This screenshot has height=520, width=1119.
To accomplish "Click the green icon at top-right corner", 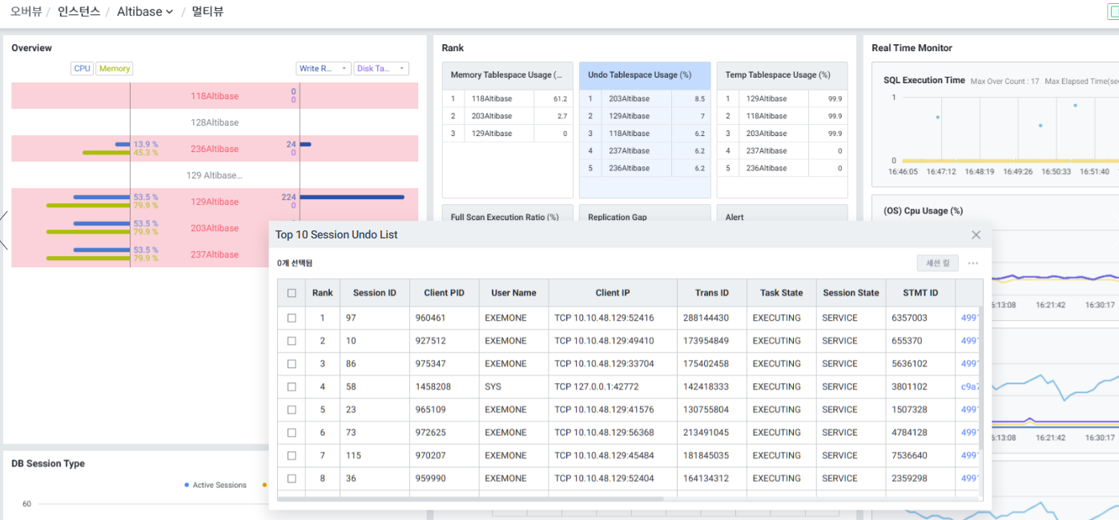I will click(1113, 11).
